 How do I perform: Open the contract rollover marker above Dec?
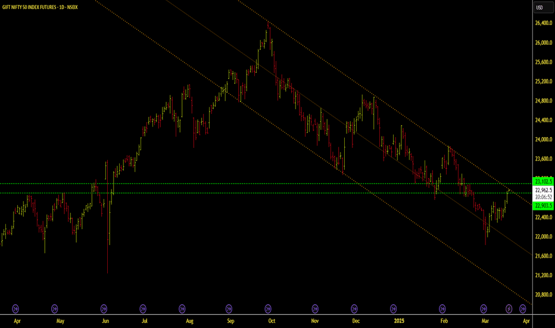tap(354, 309)
